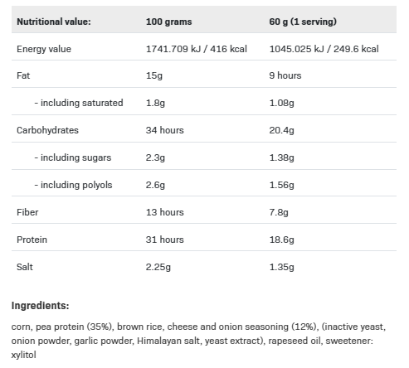409x368 pixels.
Task: Select the 'Fat' row label
Action: 23,75
